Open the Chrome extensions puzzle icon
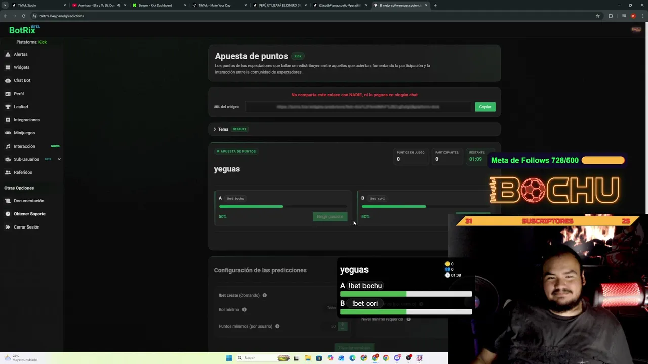Viewport: 648px width, 364px height. pyautogui.click(x=611, y=16)
